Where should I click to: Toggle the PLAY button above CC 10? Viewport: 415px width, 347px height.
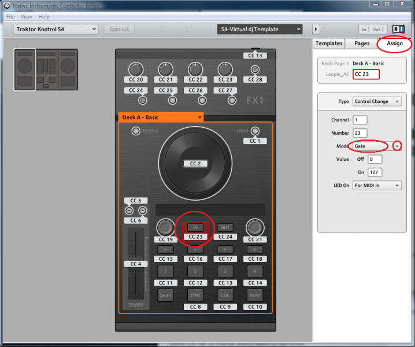click(255, 296)
